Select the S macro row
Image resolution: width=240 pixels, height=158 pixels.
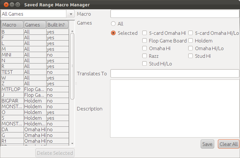(35, 118)
